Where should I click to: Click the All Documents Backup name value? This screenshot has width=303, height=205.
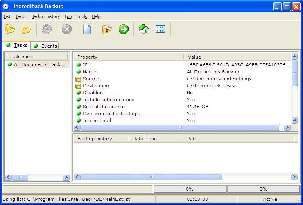click(213, 72)
